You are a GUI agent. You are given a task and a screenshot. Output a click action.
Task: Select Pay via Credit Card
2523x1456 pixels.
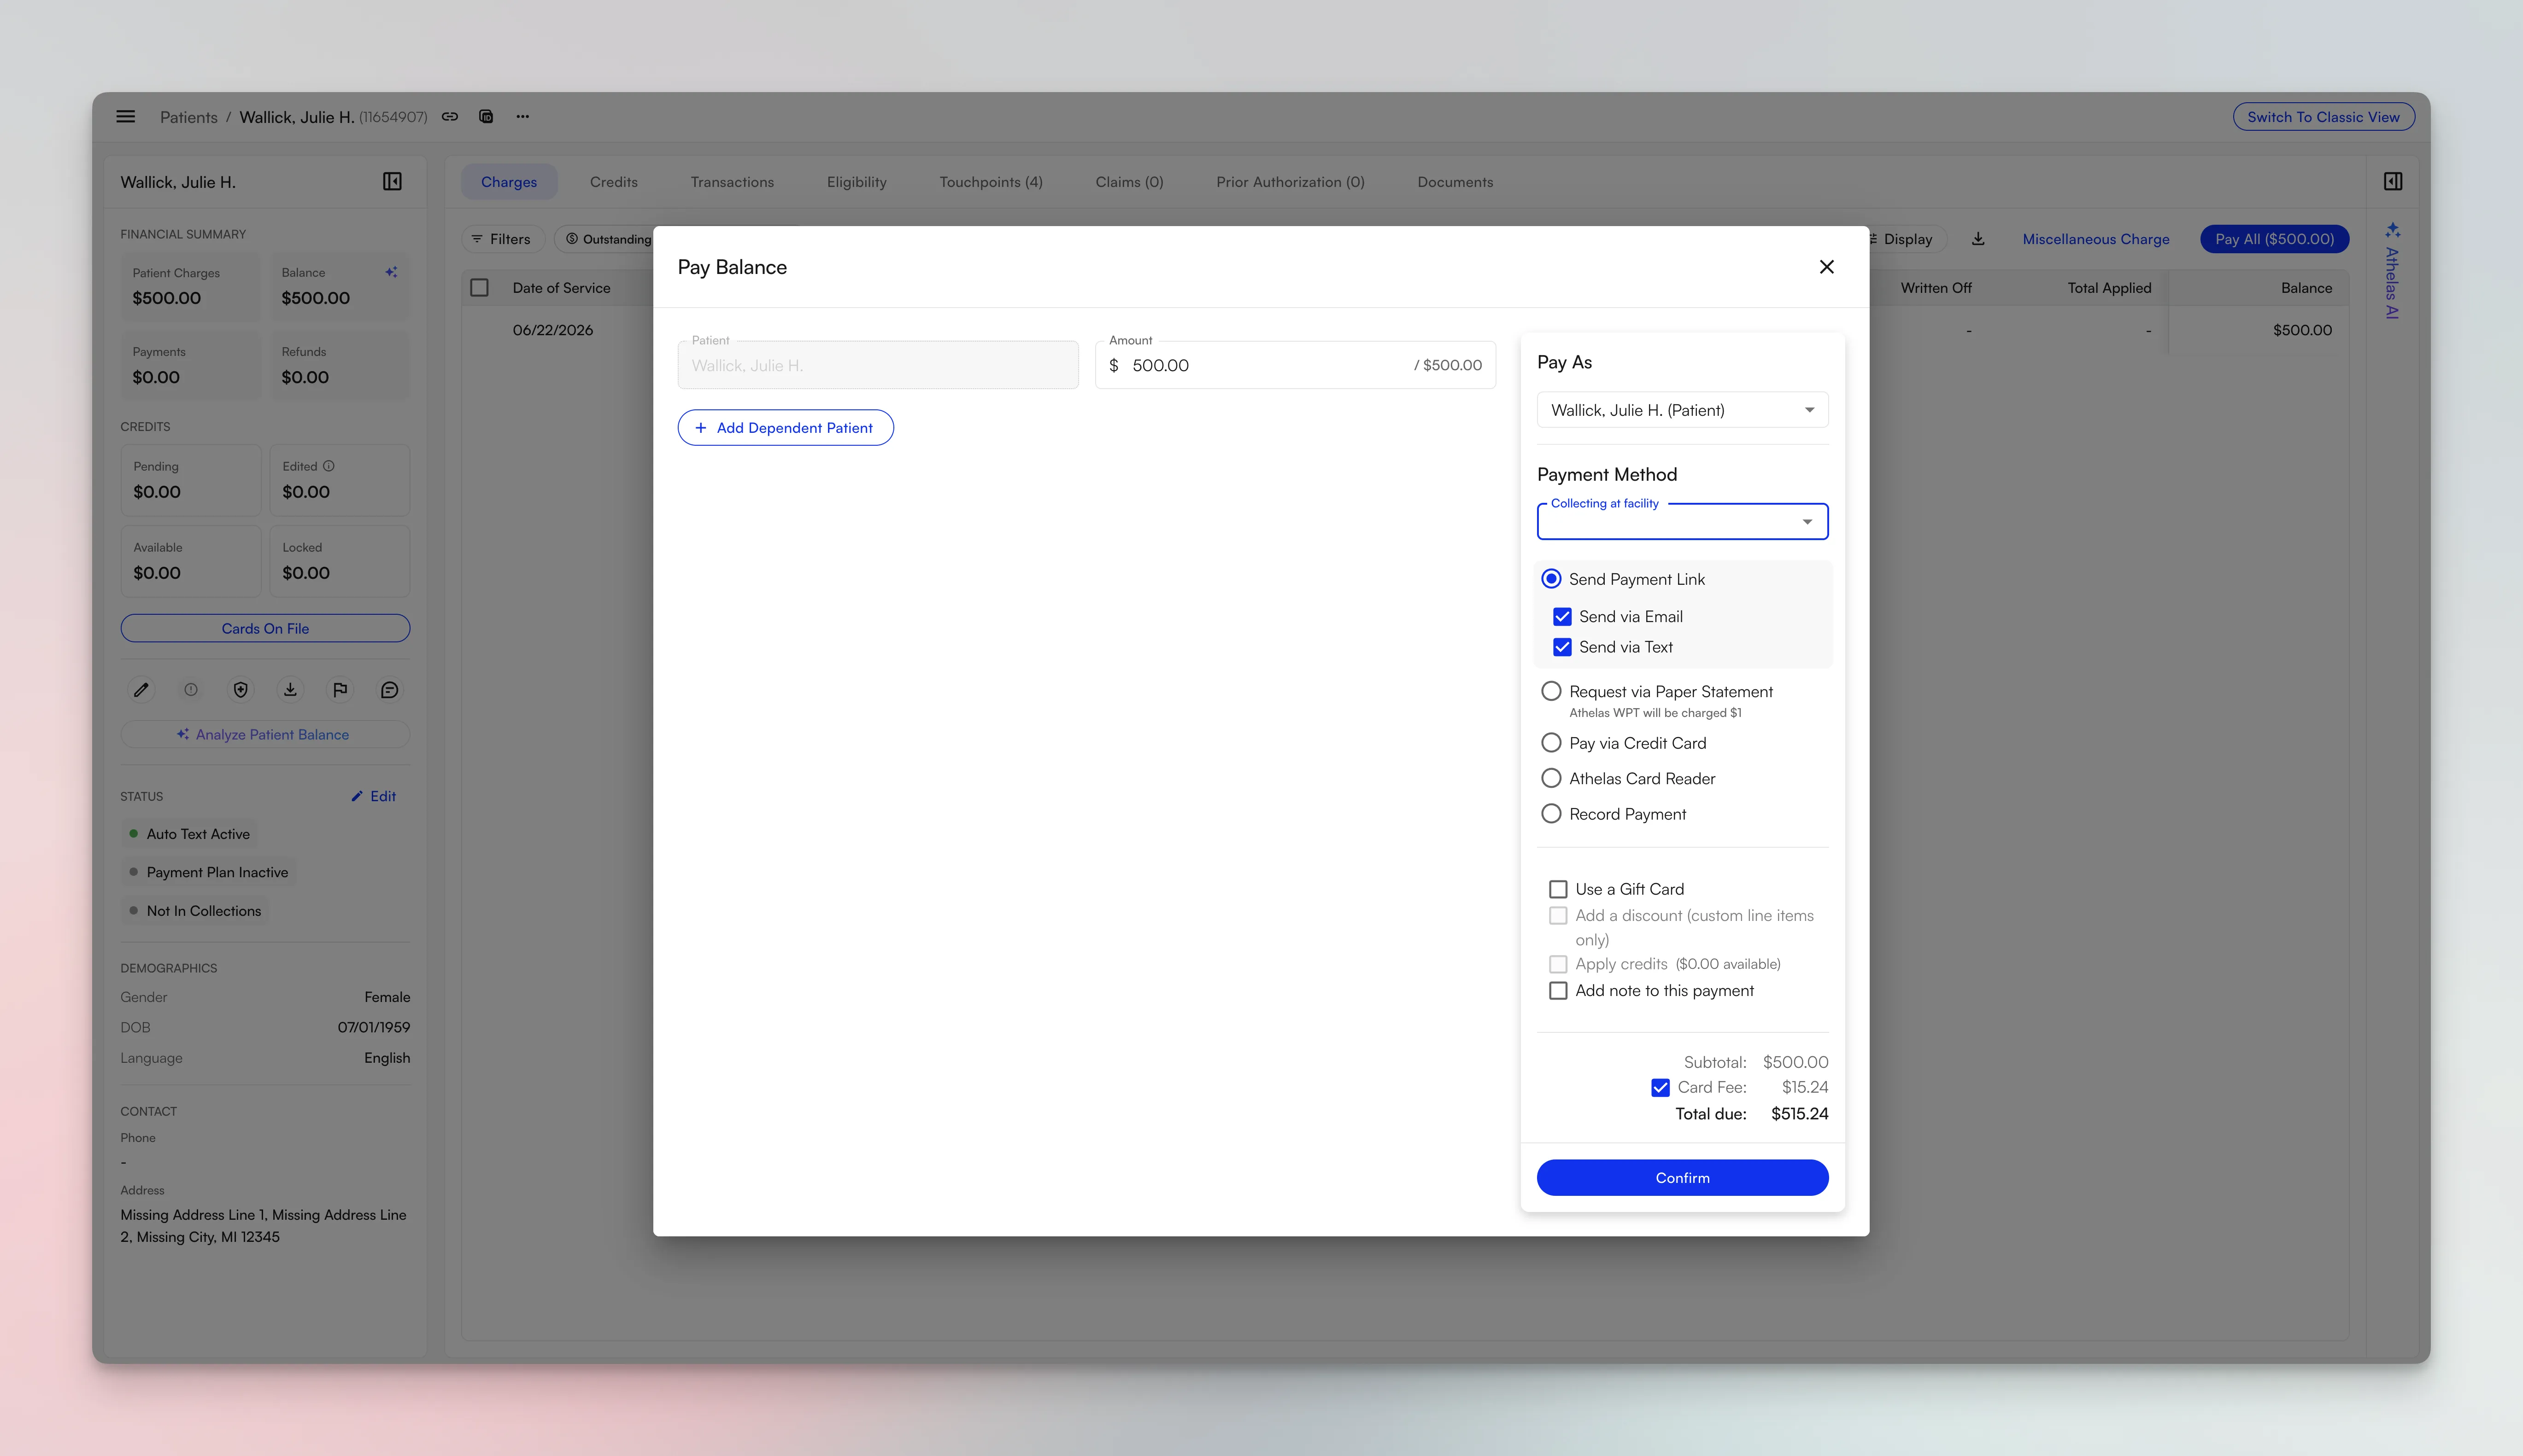tap(1552, 743)
